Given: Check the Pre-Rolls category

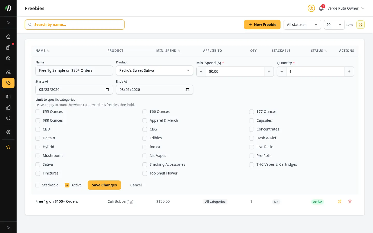Looking at the screenshot, I should click(x=252, y=156).
